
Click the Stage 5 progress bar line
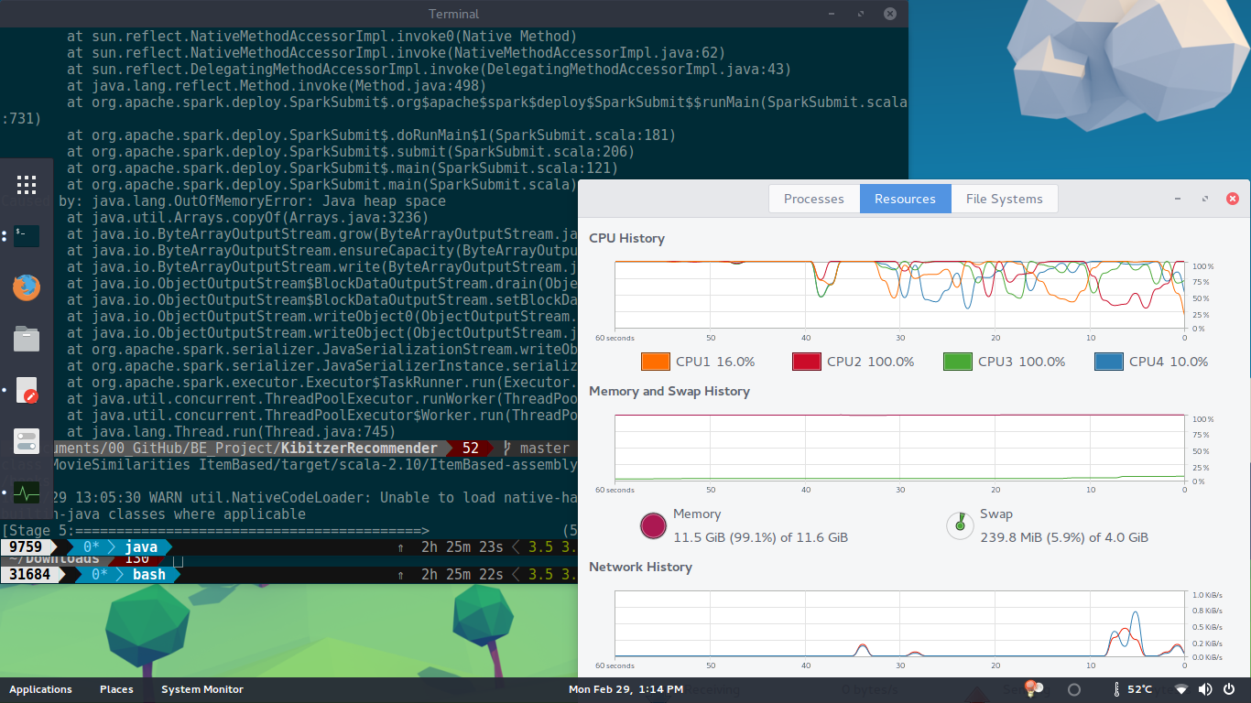coord(288,531)
